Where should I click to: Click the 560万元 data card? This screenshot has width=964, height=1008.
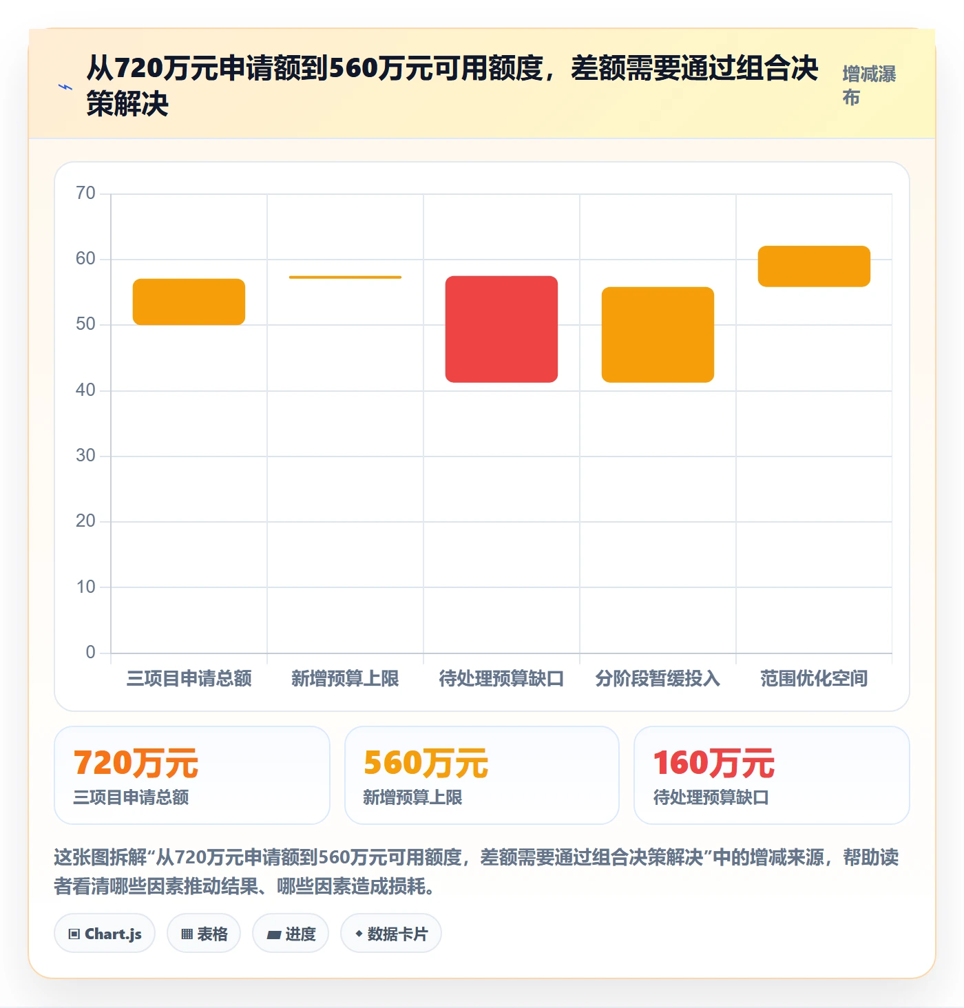click(x=482, y=775)
